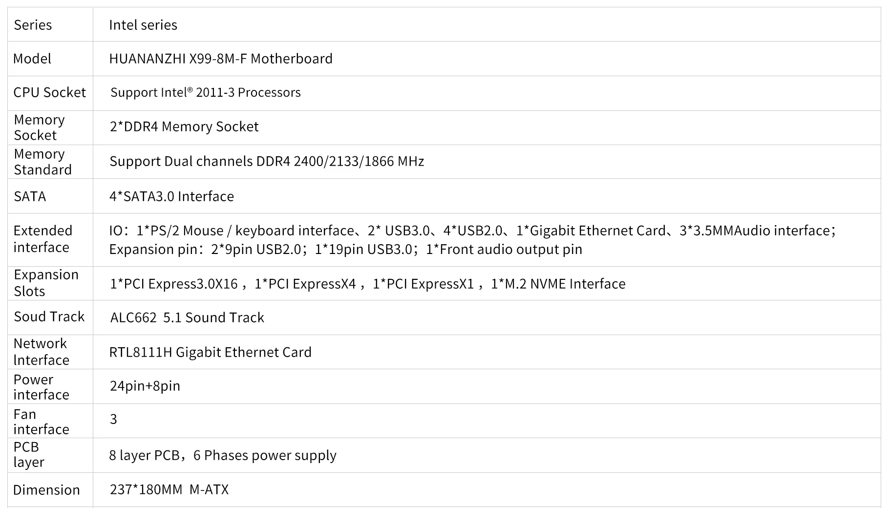Click ALC662 5.1 Sound Track value
Viewport: 890px width, 508px height.
(187, 317)
